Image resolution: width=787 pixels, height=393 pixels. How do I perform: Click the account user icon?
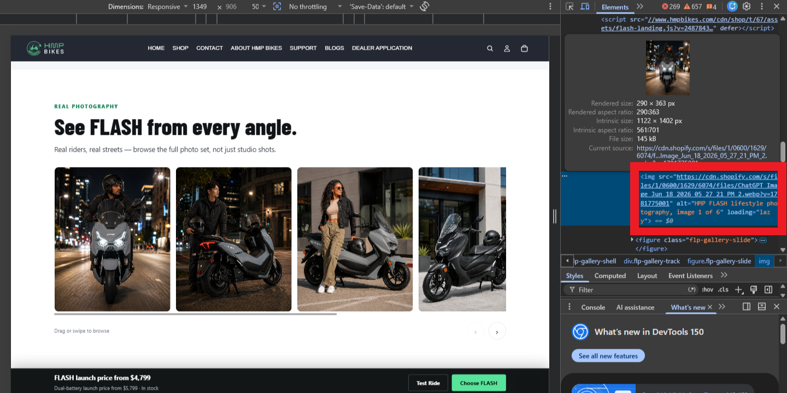507,49
